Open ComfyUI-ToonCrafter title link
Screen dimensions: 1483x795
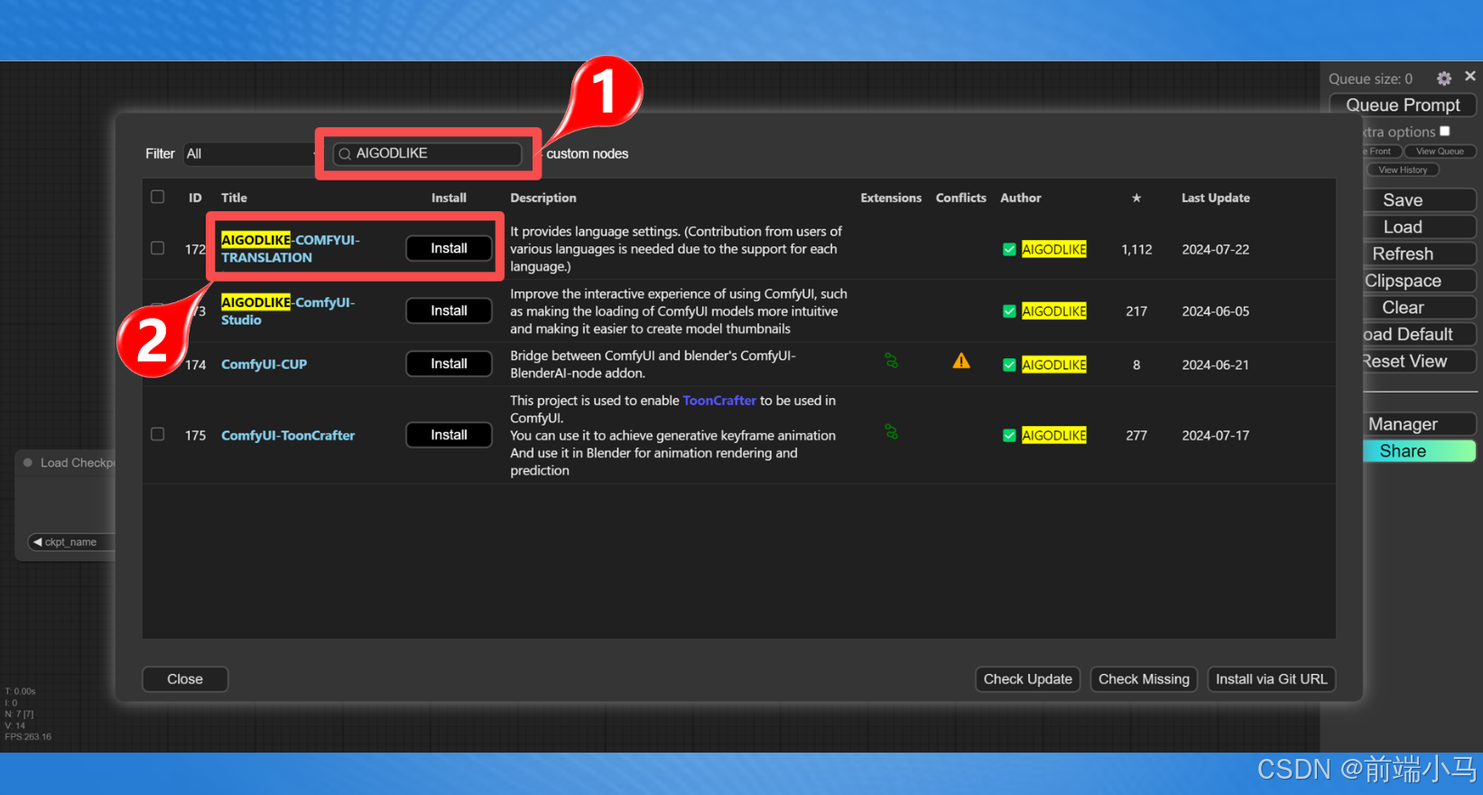pyautogui.click(x=288, y=436)
